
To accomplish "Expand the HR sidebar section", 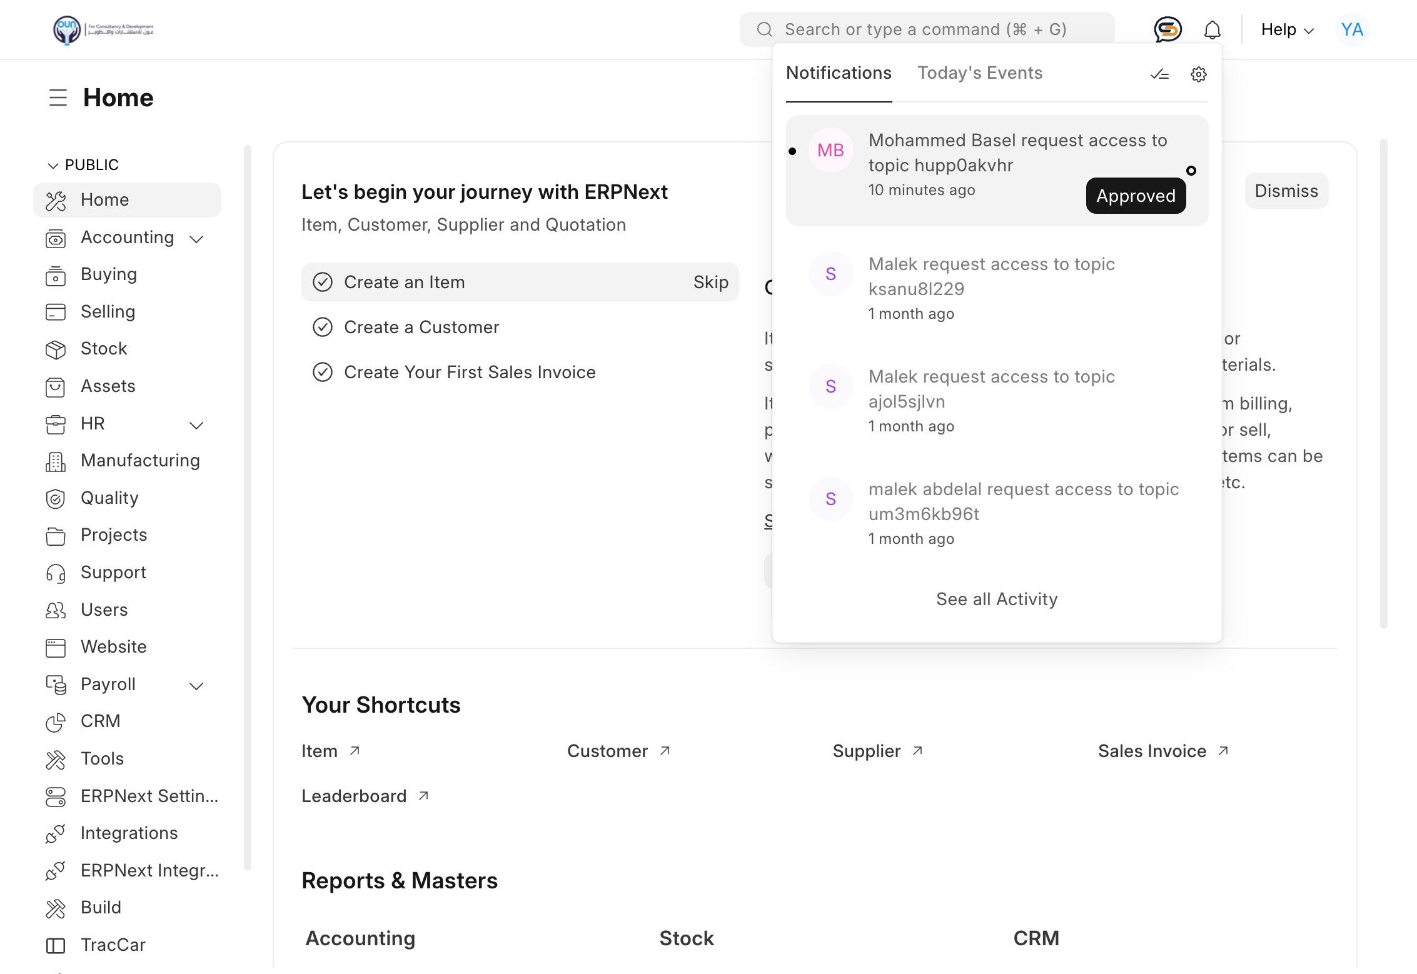I will point(196,425).
